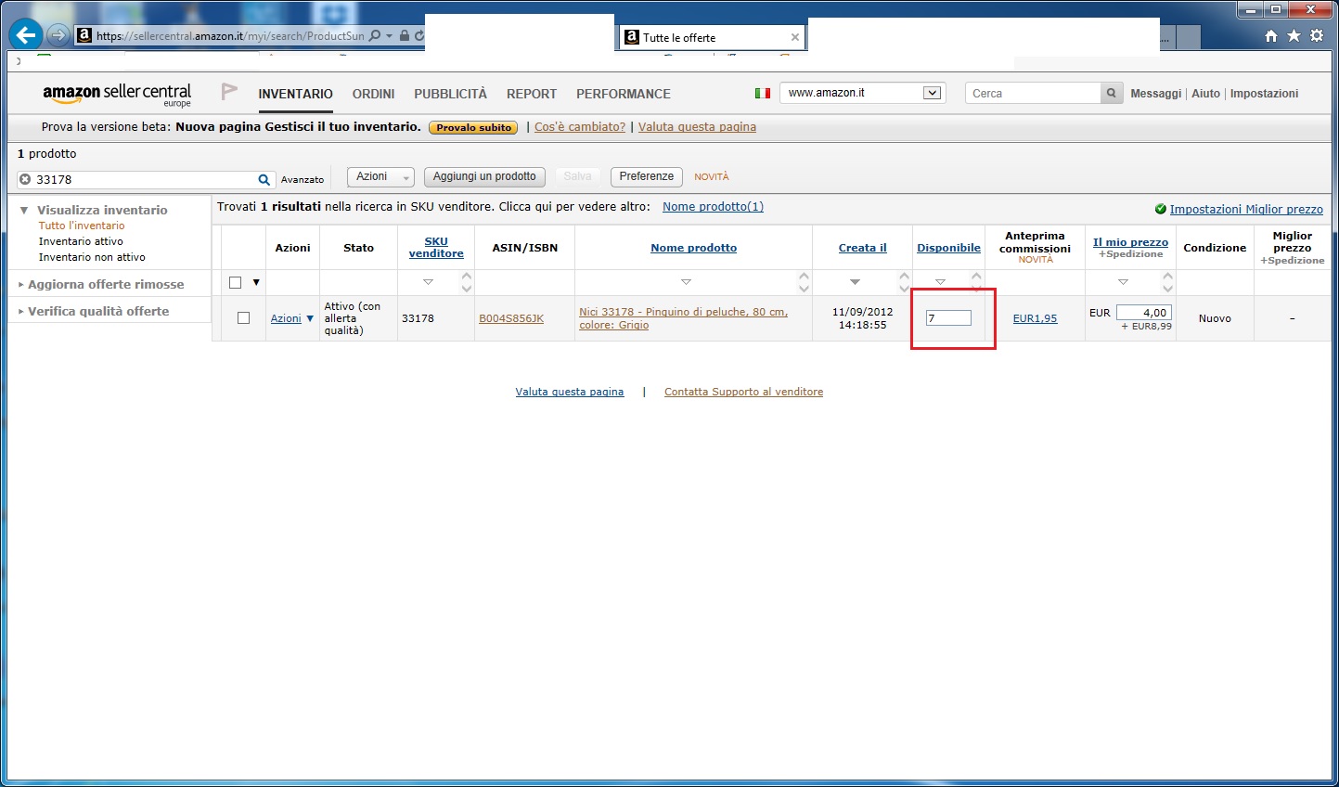
Task: Click the sort triangle under Disponibile
Action: 940,282
